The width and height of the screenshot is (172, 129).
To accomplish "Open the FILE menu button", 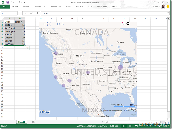I will pos(5,7).
